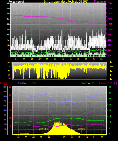Click the '35' temperature axis value
This screenshot has width=118, height=141.
(x=110, y=93)
